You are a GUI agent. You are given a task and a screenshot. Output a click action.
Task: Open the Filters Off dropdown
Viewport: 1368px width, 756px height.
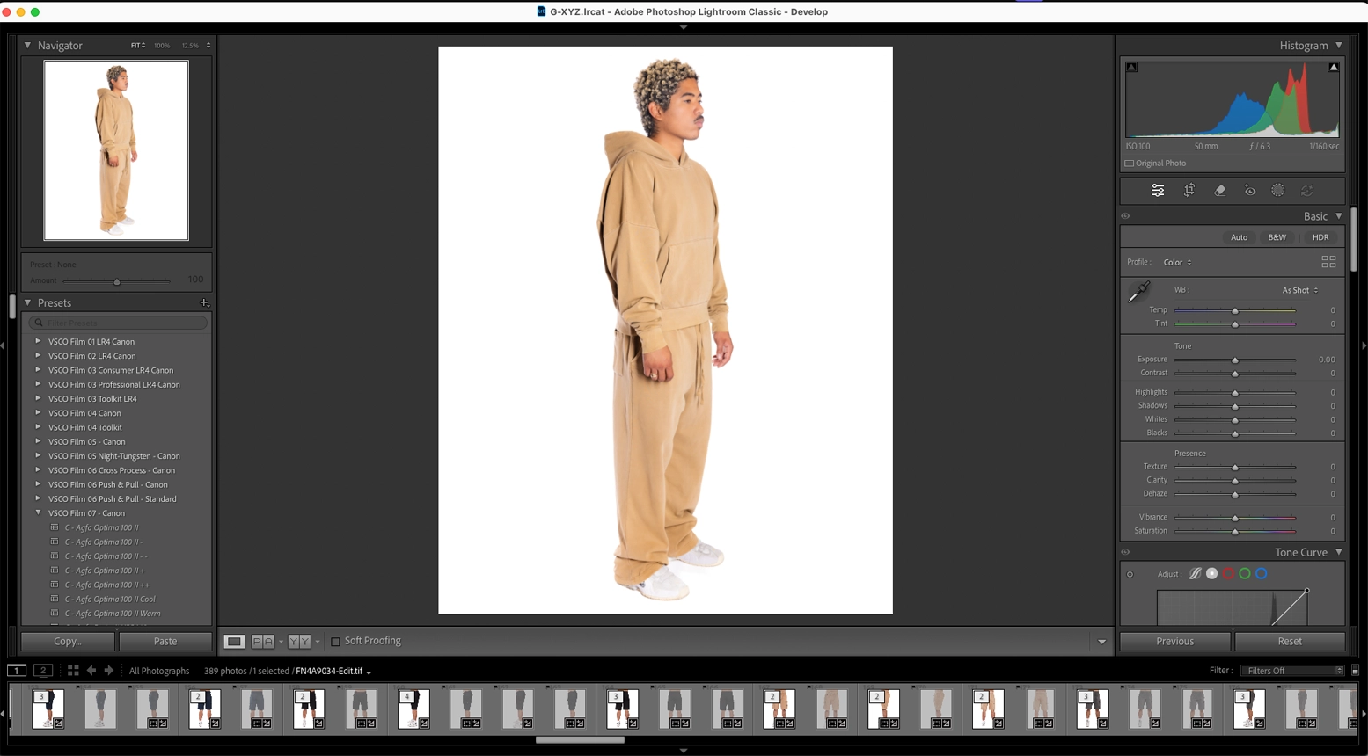coord(1291,671)
